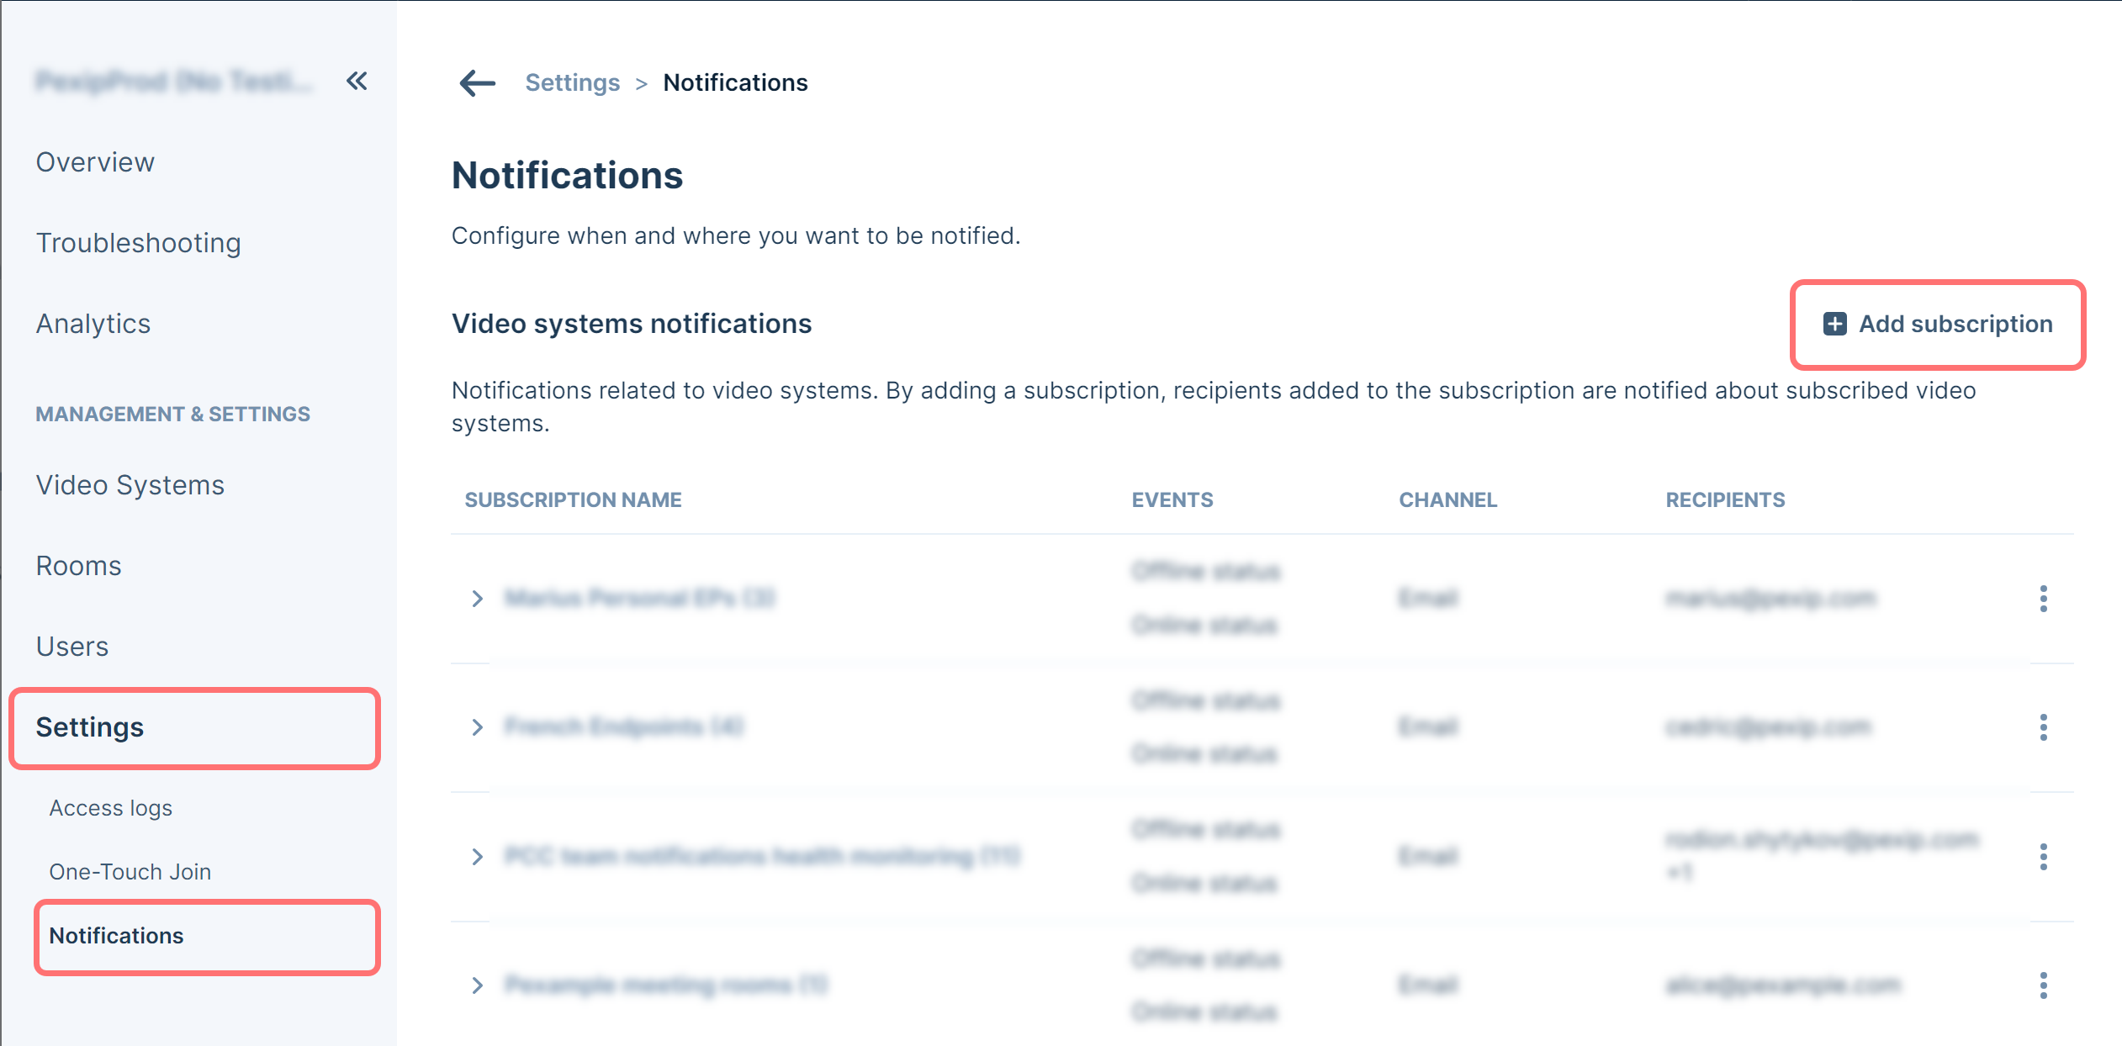Open kebab menu for second subscription row
The height and width of the screenshot is (1046, 2122).
coord(2043,727)
